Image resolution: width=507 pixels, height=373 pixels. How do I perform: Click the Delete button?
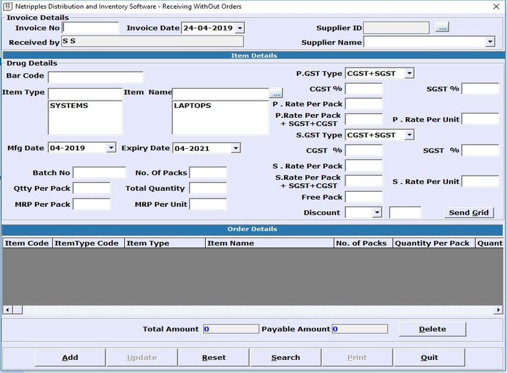[x=432, y=329]
